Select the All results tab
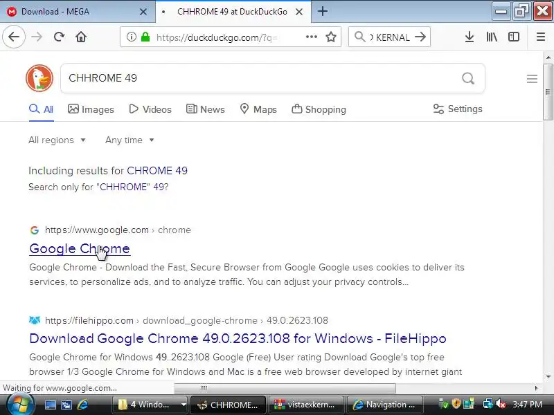The width and height of the screenshot is (554, 415). point(41,109)
